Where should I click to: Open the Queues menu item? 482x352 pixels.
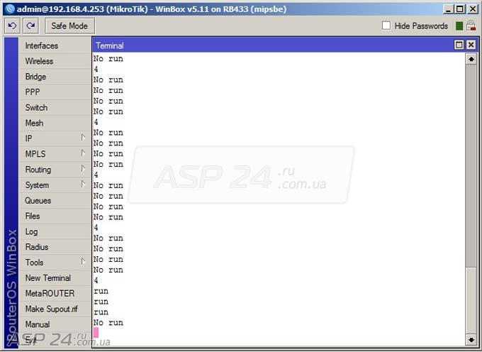click(x=55, y=201)
